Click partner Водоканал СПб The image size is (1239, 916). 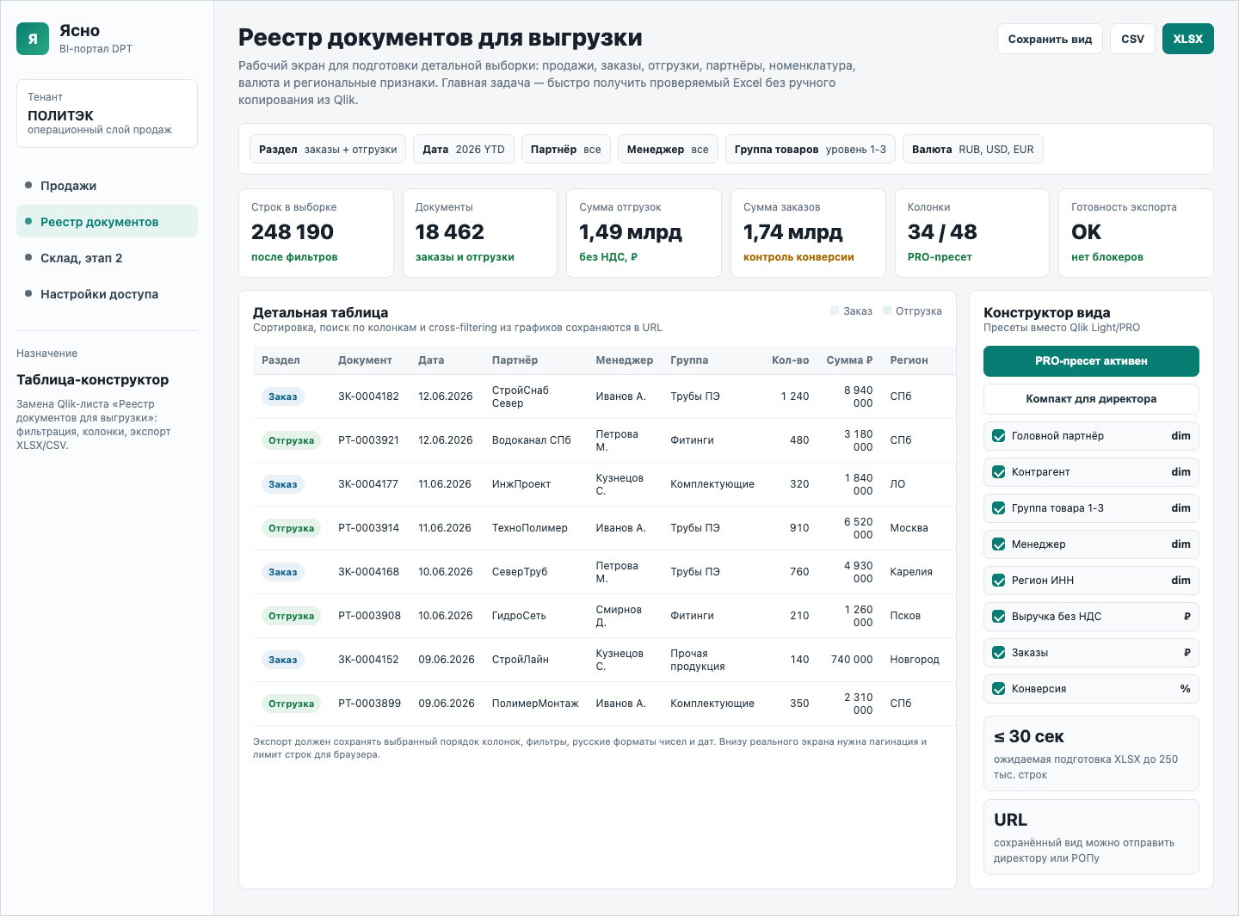point(532,440)
